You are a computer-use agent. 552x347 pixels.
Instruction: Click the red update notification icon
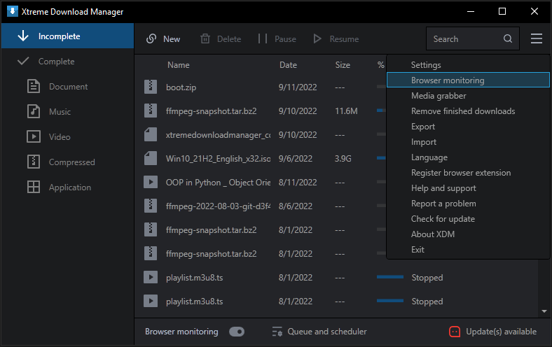[455, 332]
